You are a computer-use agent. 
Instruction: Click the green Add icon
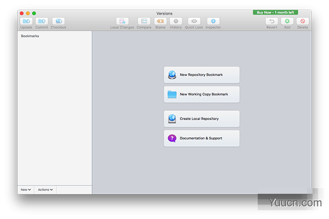tap(287, 21)
